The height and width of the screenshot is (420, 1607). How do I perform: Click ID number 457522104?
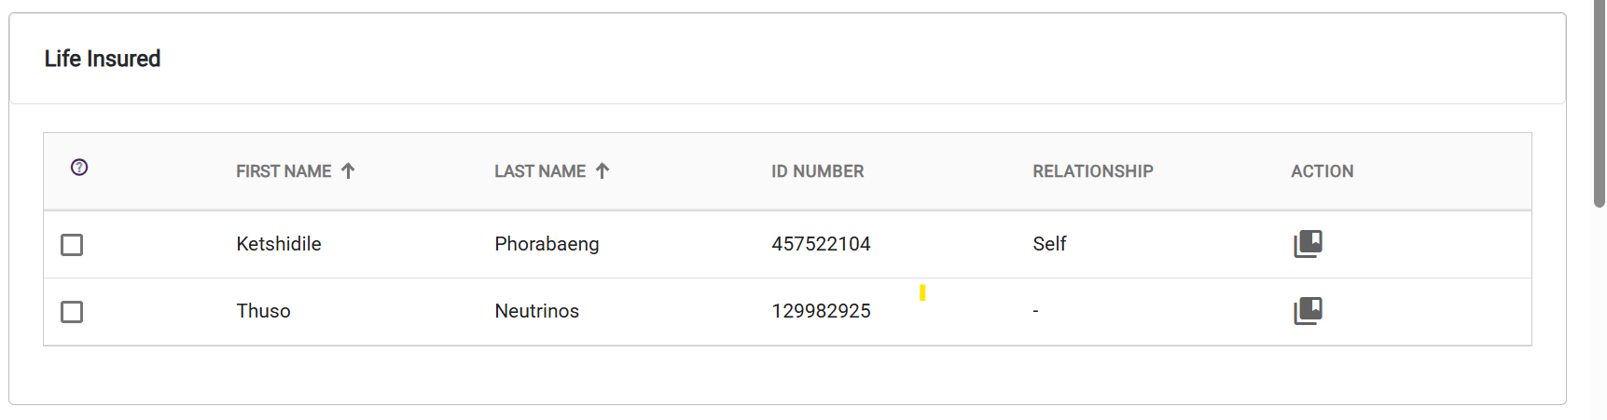[821, 244]
